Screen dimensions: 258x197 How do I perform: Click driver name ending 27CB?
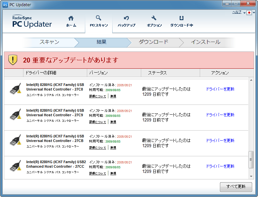point(55,138)
